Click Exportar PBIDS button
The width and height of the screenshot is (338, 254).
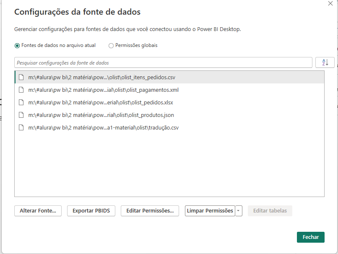[x=91, y=211]
